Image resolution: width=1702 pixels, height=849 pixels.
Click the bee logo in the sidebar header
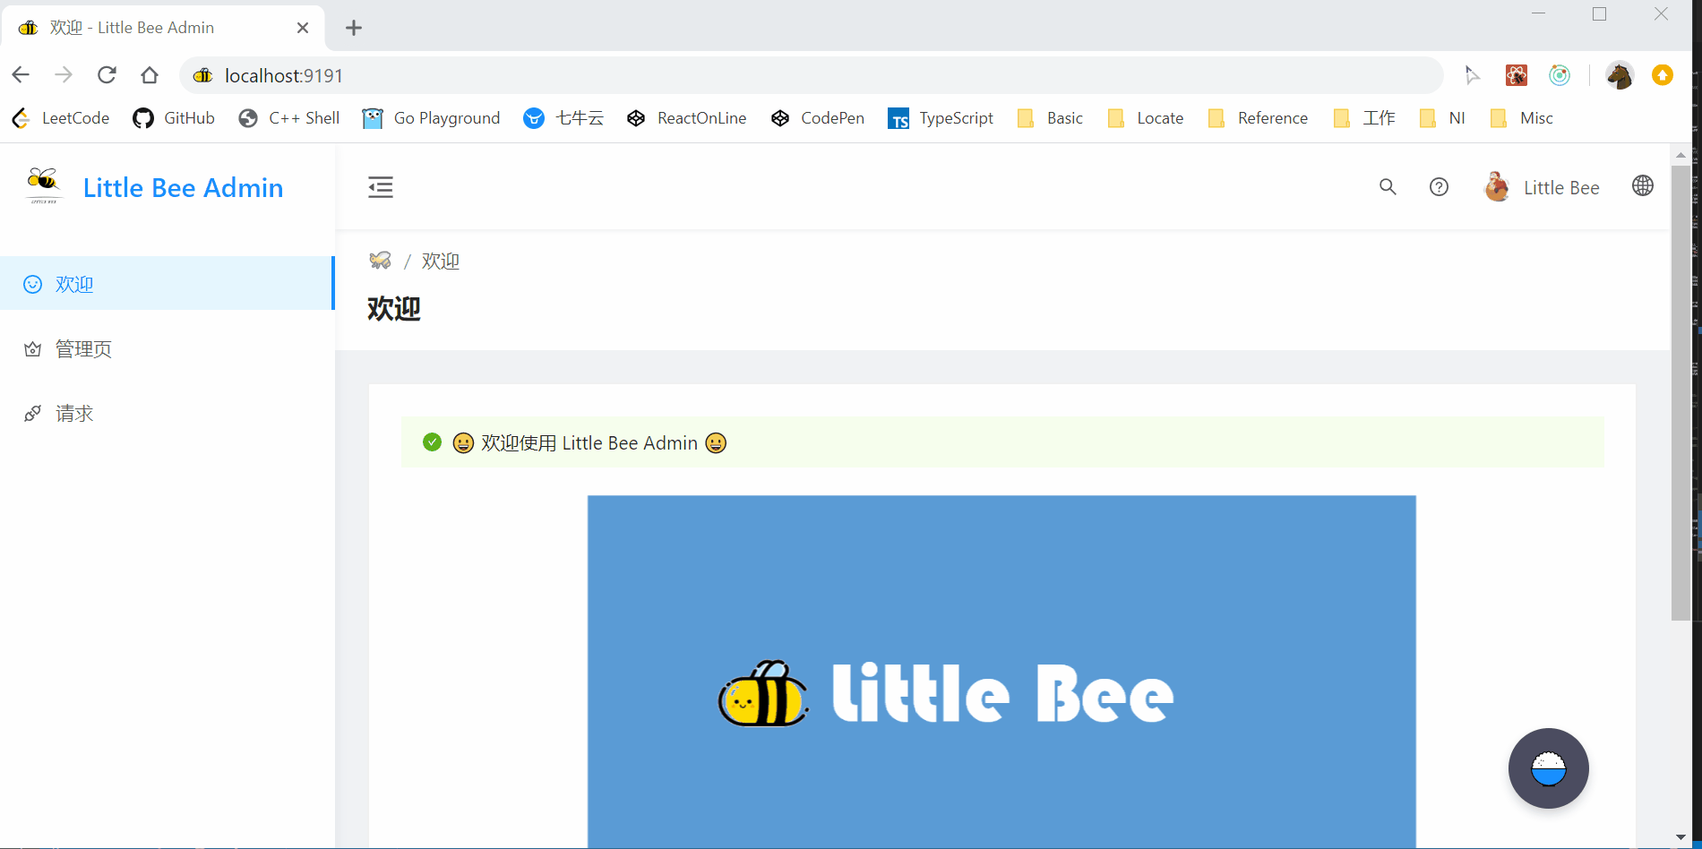click(43, 185)
